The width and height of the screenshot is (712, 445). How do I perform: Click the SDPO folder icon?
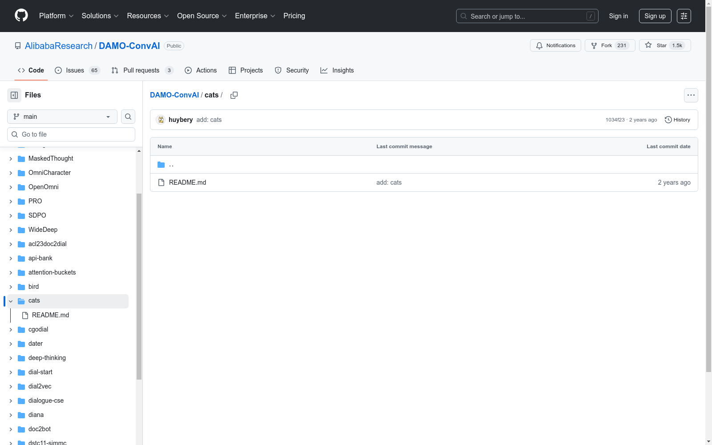[21, 215]
